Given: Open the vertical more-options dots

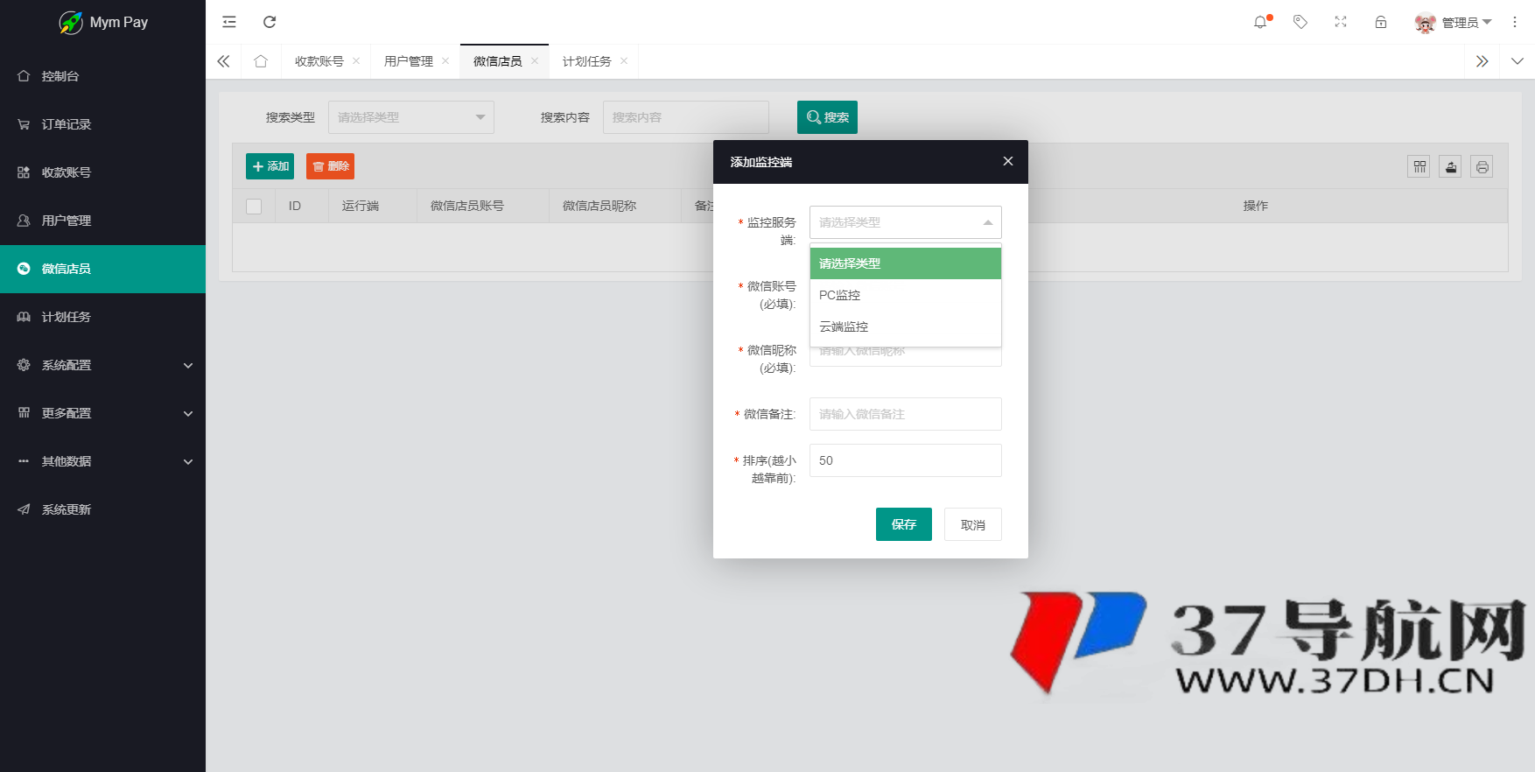Looking at the screenshot, I should tap(1515, 22).
